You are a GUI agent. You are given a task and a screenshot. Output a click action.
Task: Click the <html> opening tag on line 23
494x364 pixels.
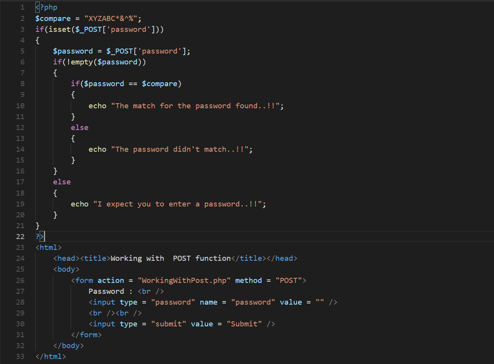(48, 247)
